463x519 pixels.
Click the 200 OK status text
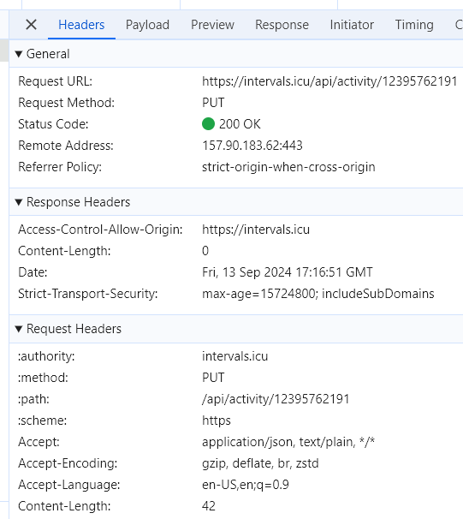tap(240, 124)
